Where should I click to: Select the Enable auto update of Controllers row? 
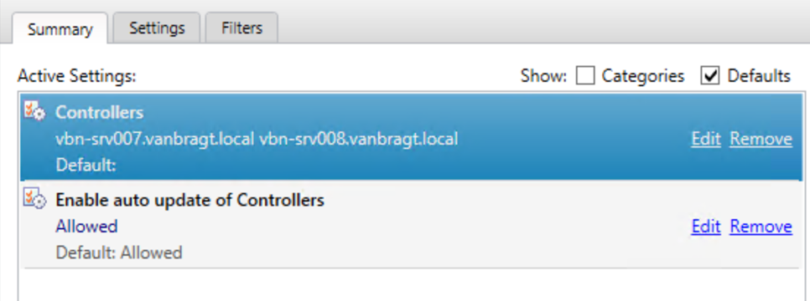[411, 225]
